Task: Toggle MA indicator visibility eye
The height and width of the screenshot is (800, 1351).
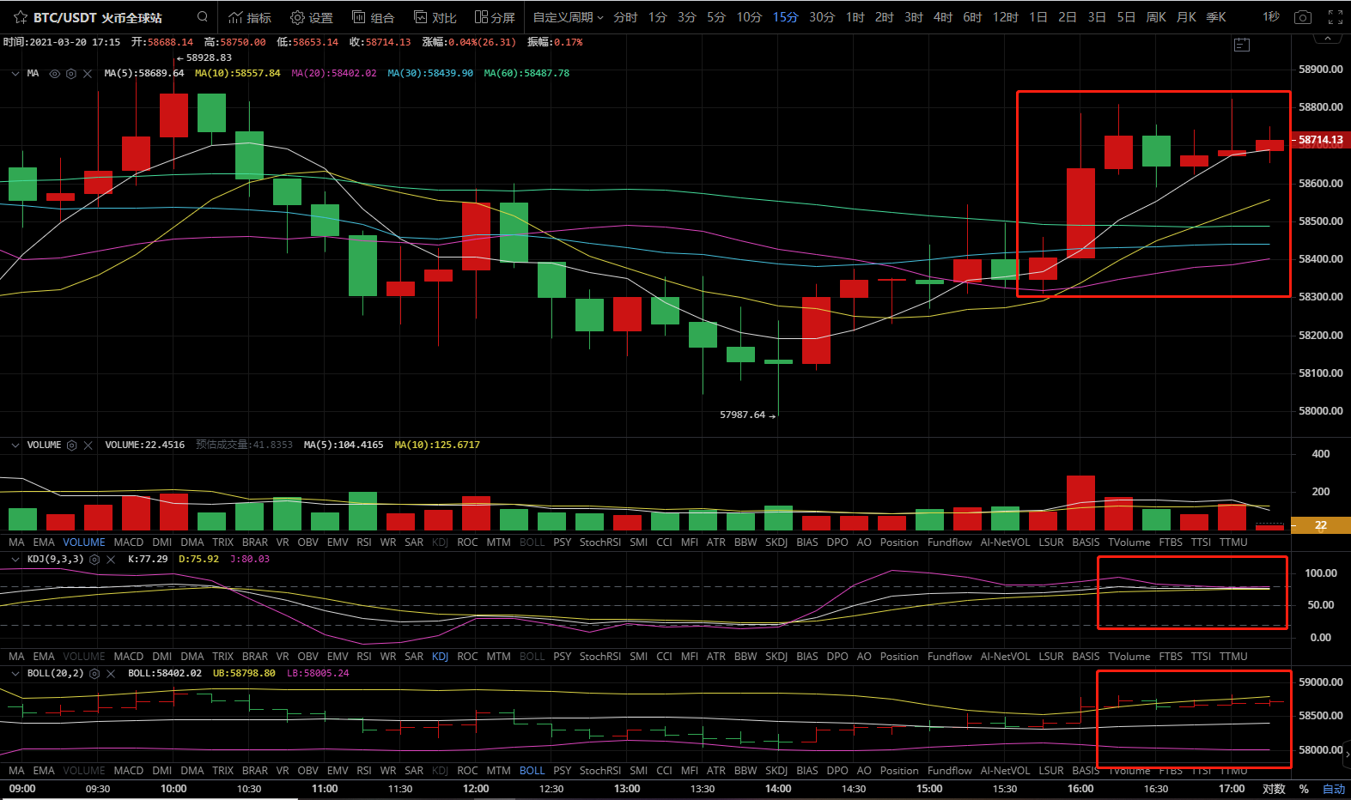Action: tap(55, 74)
